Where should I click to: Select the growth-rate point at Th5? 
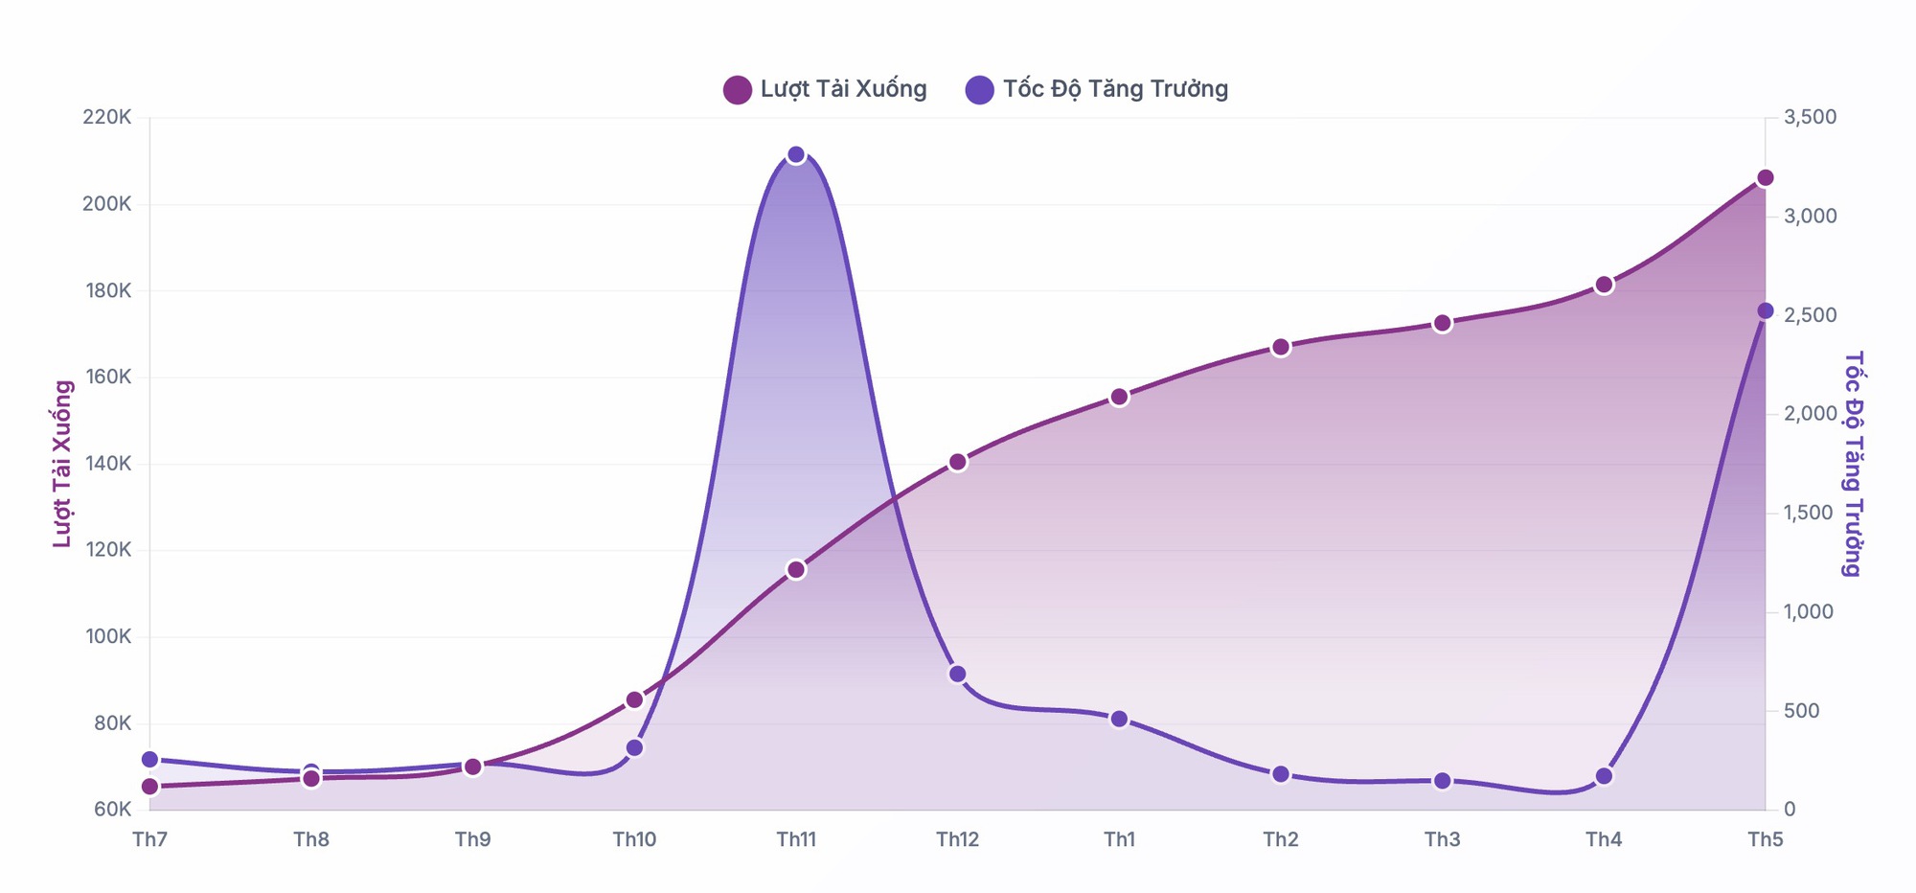tap(1765, 310)
